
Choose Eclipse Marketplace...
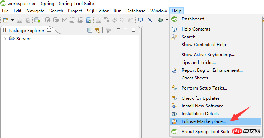pyautogui.click(x=216, y=121)
